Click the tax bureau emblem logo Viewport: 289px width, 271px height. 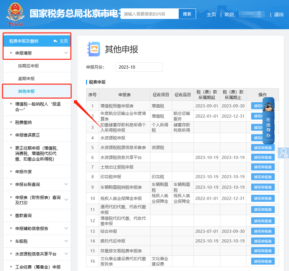coord(15,14)
